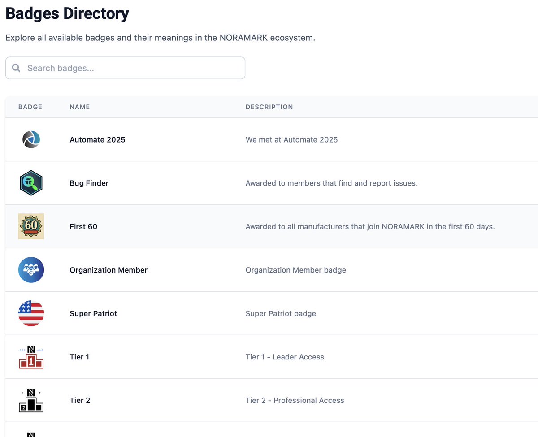The width and height of the screenshot is (538, 437).
Task: Click 'Organization Member badge' description text
Action: click(x=296, y=270)
